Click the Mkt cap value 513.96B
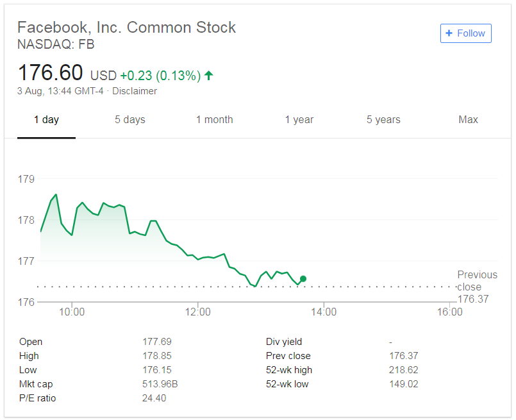 [160, 383]
